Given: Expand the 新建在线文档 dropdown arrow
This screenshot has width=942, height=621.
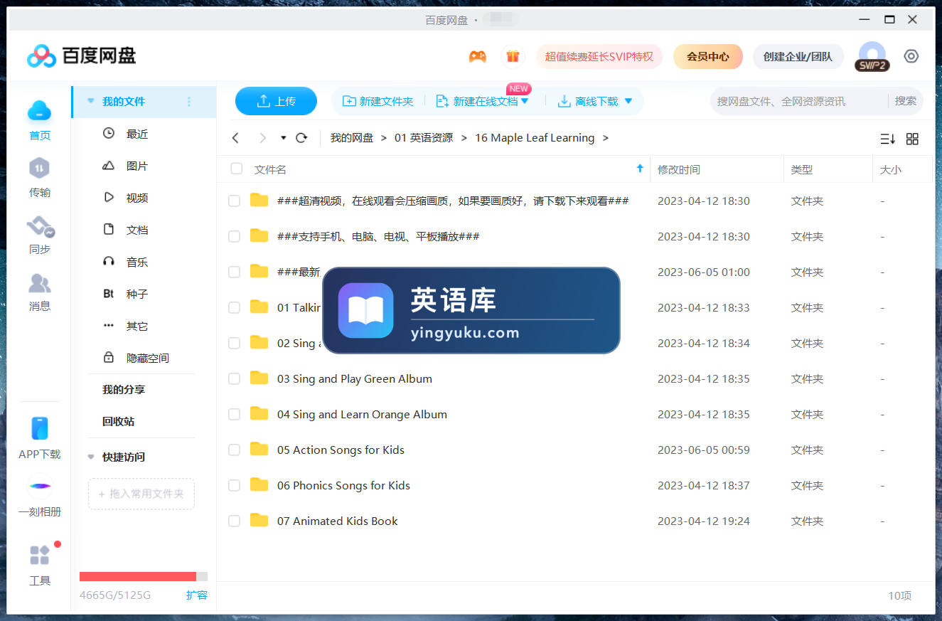Looking at the screenshot, I should click(x=525, y=101).
